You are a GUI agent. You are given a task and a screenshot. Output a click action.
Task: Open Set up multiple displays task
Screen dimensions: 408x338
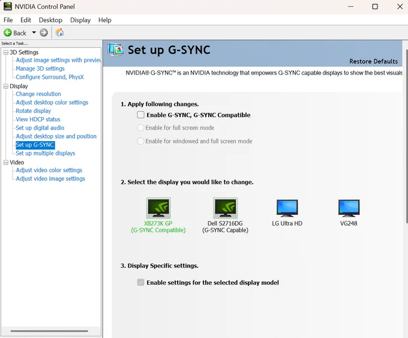point(45,153)
